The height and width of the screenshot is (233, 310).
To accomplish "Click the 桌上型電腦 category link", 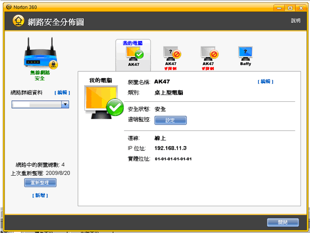I will [x=168, y=92].
